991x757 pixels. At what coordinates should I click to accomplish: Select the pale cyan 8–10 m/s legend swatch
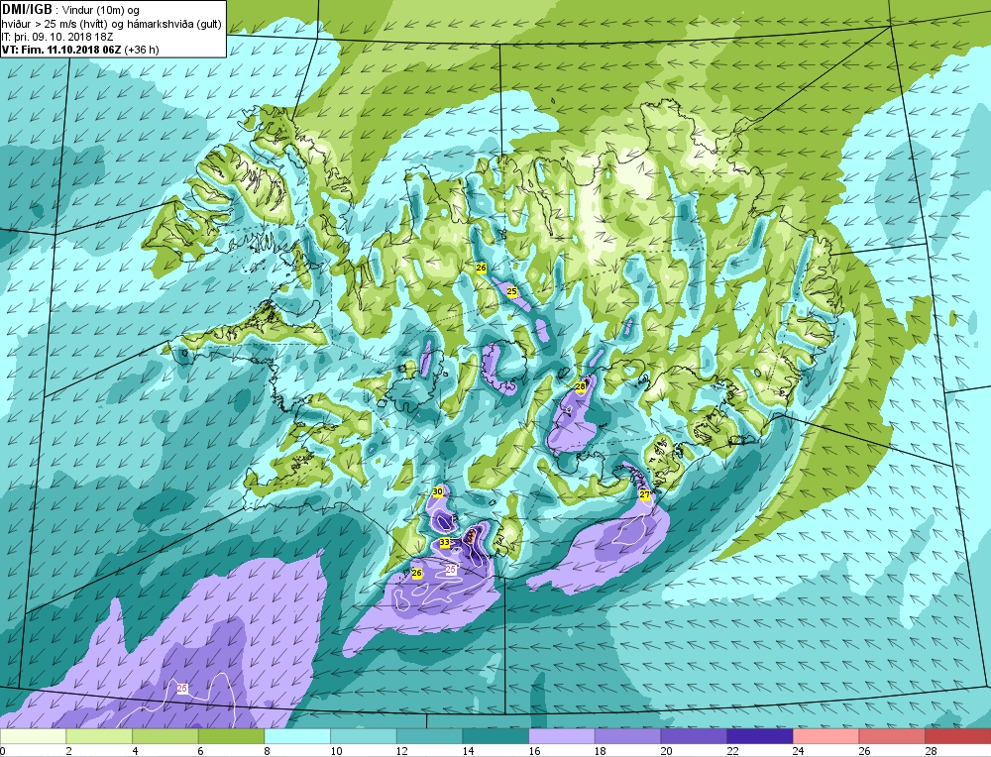(297, 737)
